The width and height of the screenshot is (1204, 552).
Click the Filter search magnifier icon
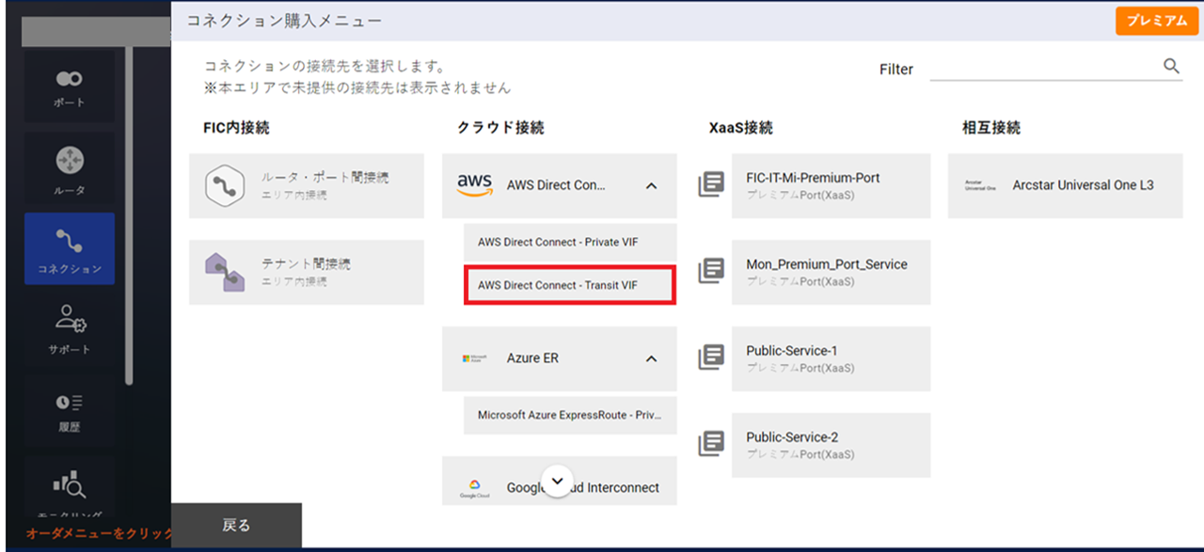click(1171, 66)
